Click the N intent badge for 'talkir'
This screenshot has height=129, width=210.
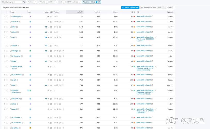click(30, 27)
